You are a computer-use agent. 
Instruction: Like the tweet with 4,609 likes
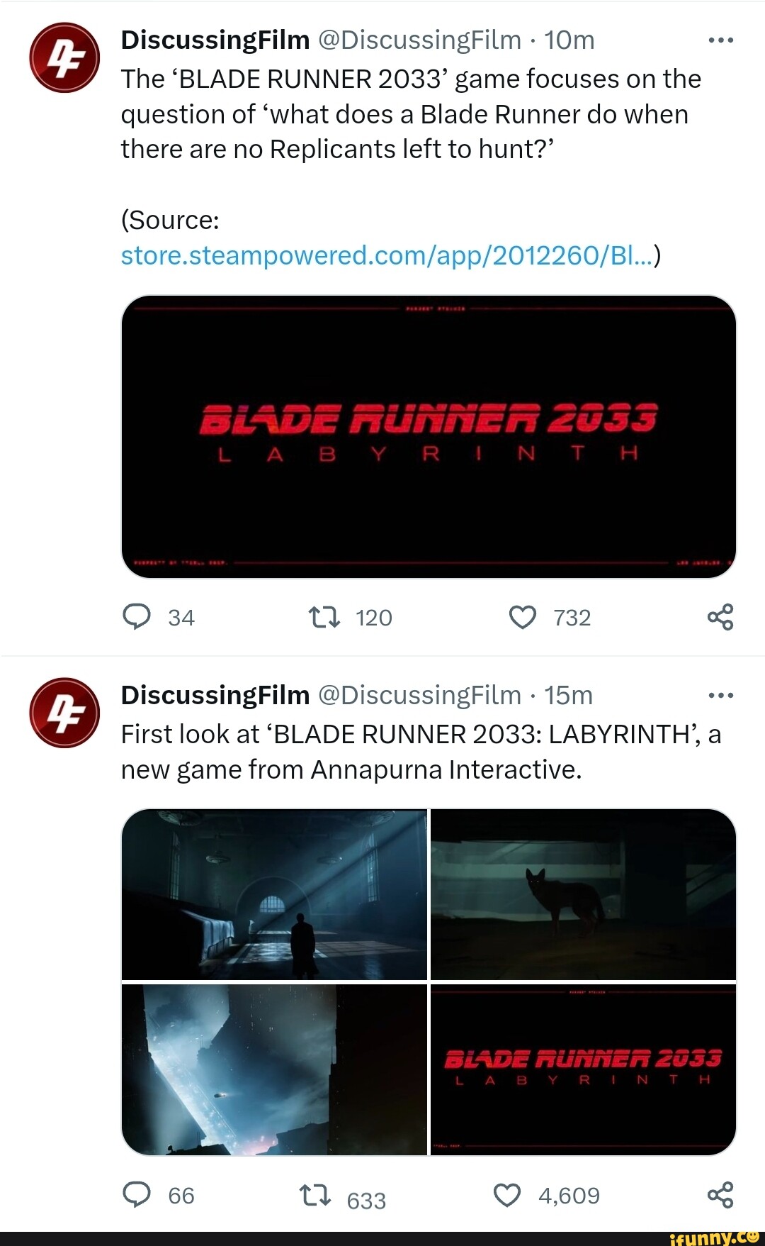507,1196
